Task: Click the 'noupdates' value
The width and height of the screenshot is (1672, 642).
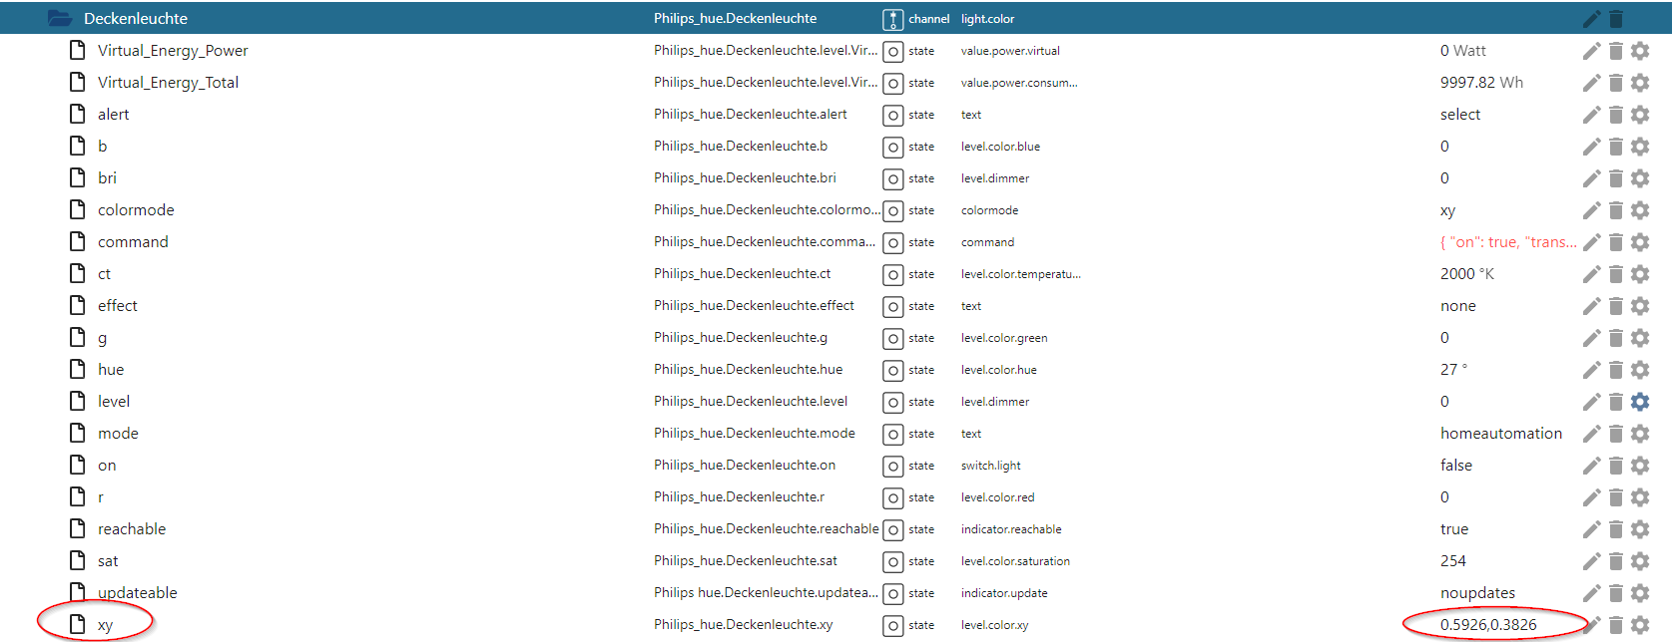Action: click(1477, 593)
